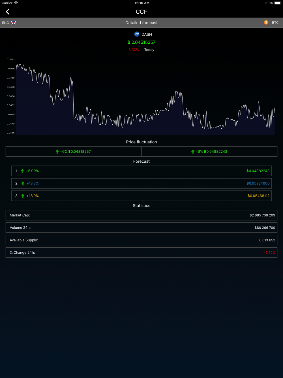Tap the $80 266 700 value

(265, 228)
